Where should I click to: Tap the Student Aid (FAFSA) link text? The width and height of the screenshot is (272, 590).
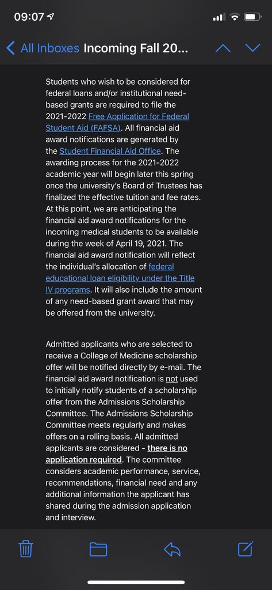(83, 128)
